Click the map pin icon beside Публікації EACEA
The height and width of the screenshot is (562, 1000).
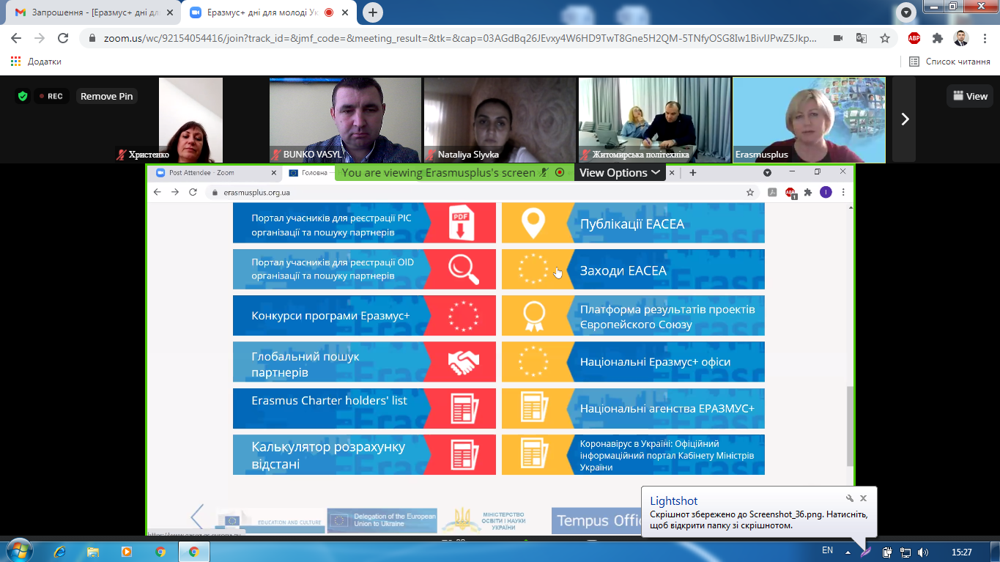coord(533,223)
